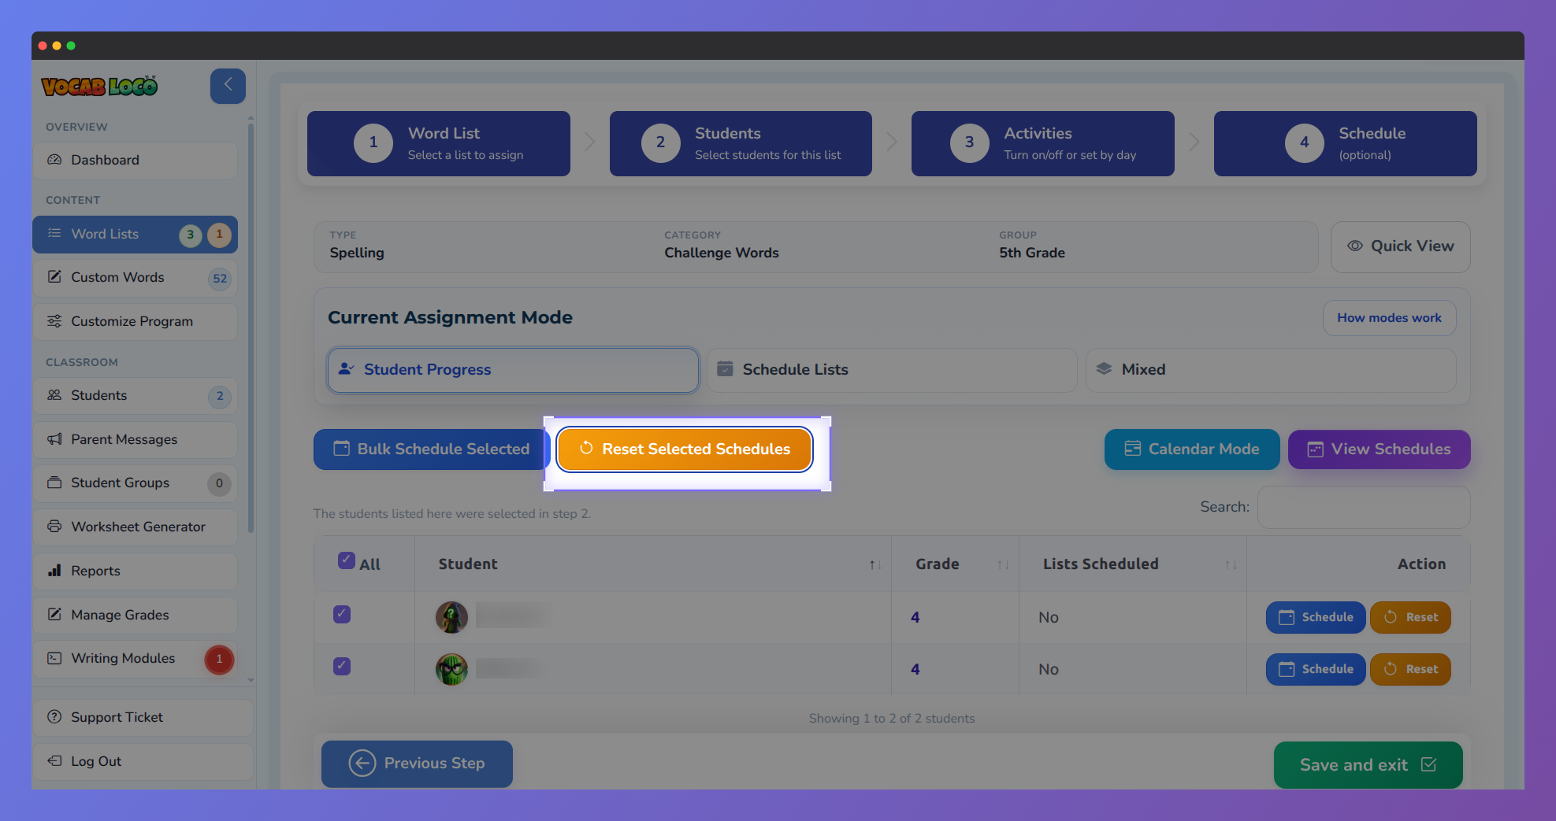Sort the table by Grade column
This screenshot has width=1556, height=821.
tap(955, 564)
